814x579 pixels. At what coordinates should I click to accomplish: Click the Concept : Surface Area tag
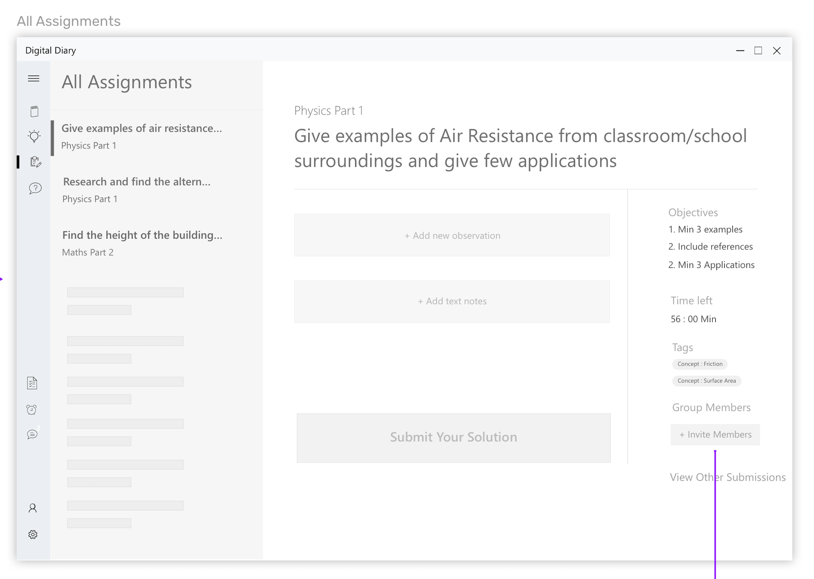[x=706, y=380]
